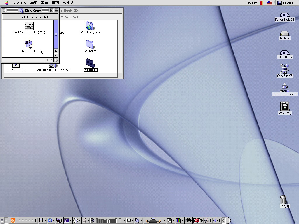Collapse the control strip using its end tab

pyautogui.click(x=228, y=220)
